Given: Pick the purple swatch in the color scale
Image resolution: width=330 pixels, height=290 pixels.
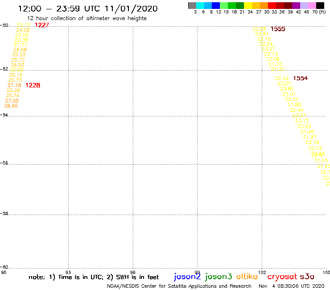Looking at the screenshot, I should 296,5.
